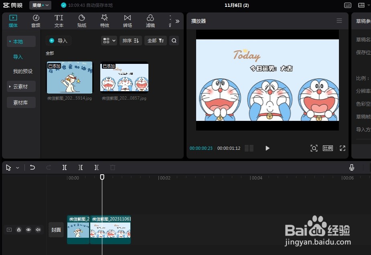Open the 素材库 material library

pos(21,103)
